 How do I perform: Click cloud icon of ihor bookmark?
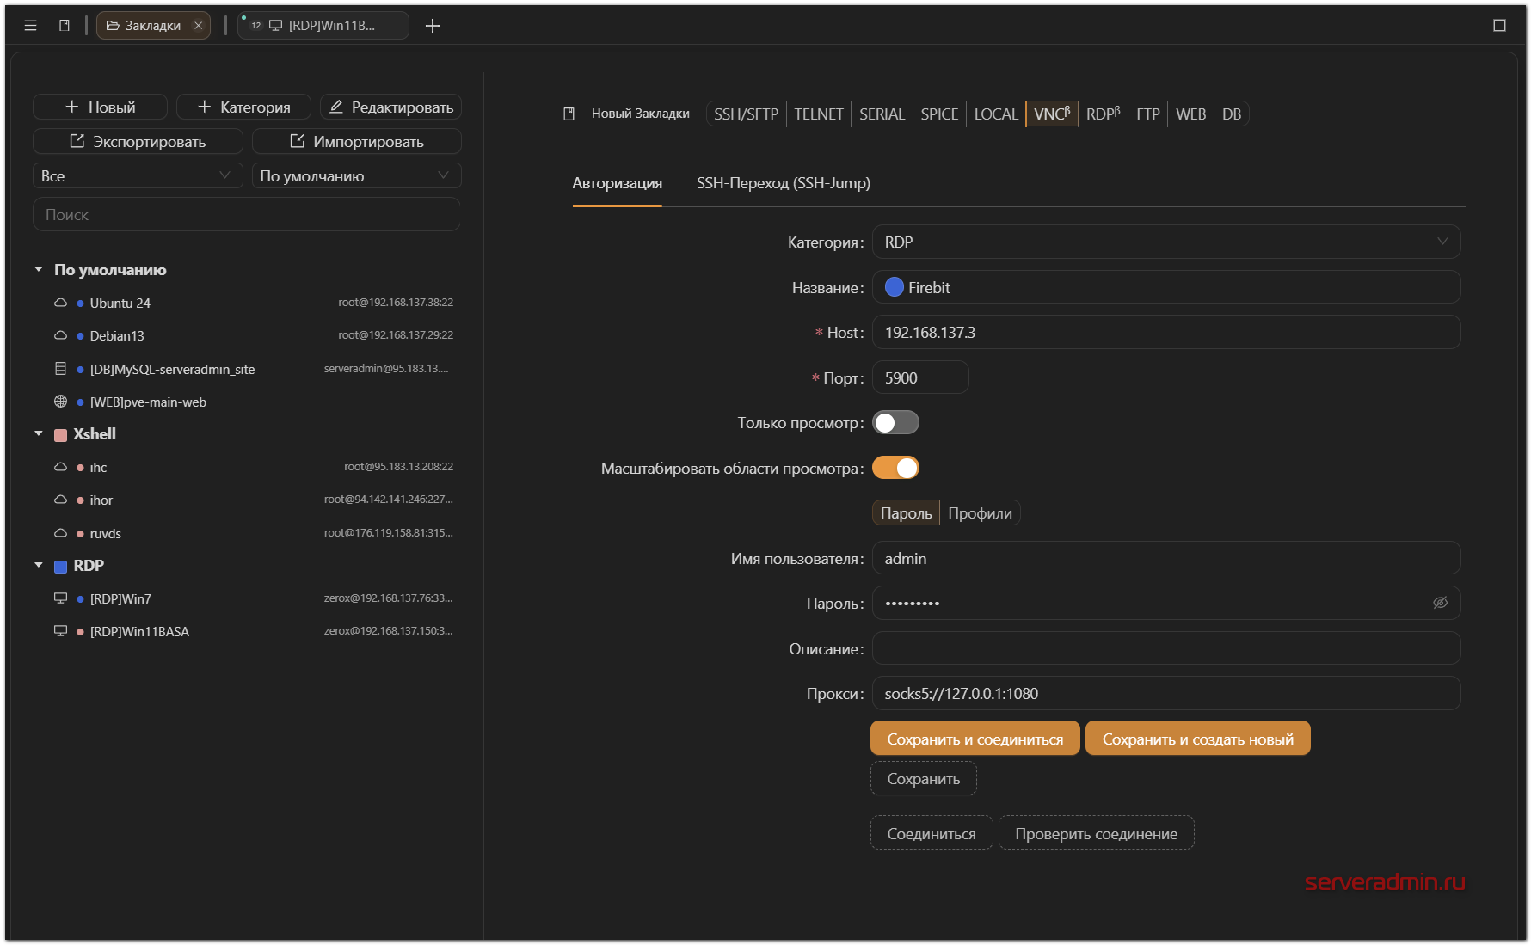[x=60, y=500]
